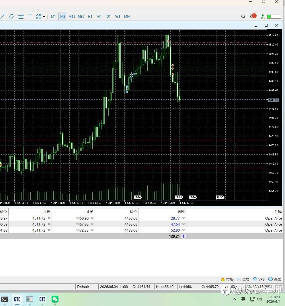Switch chart to M1 timeframe
The image size is (285, 306).
53,17
